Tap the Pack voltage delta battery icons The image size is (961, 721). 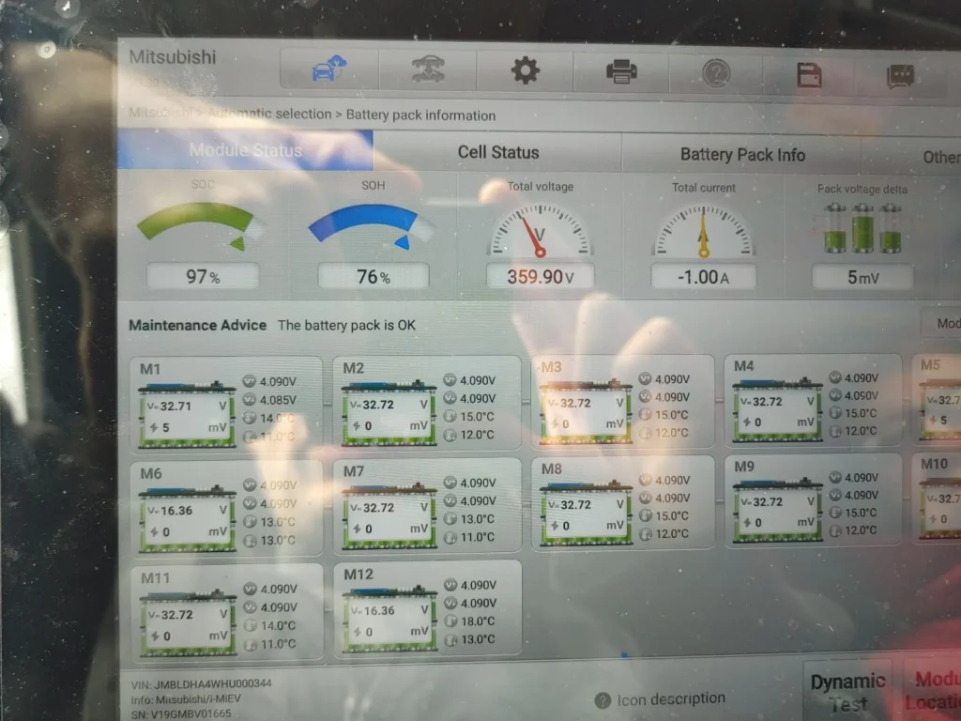[x=862, y=228]
